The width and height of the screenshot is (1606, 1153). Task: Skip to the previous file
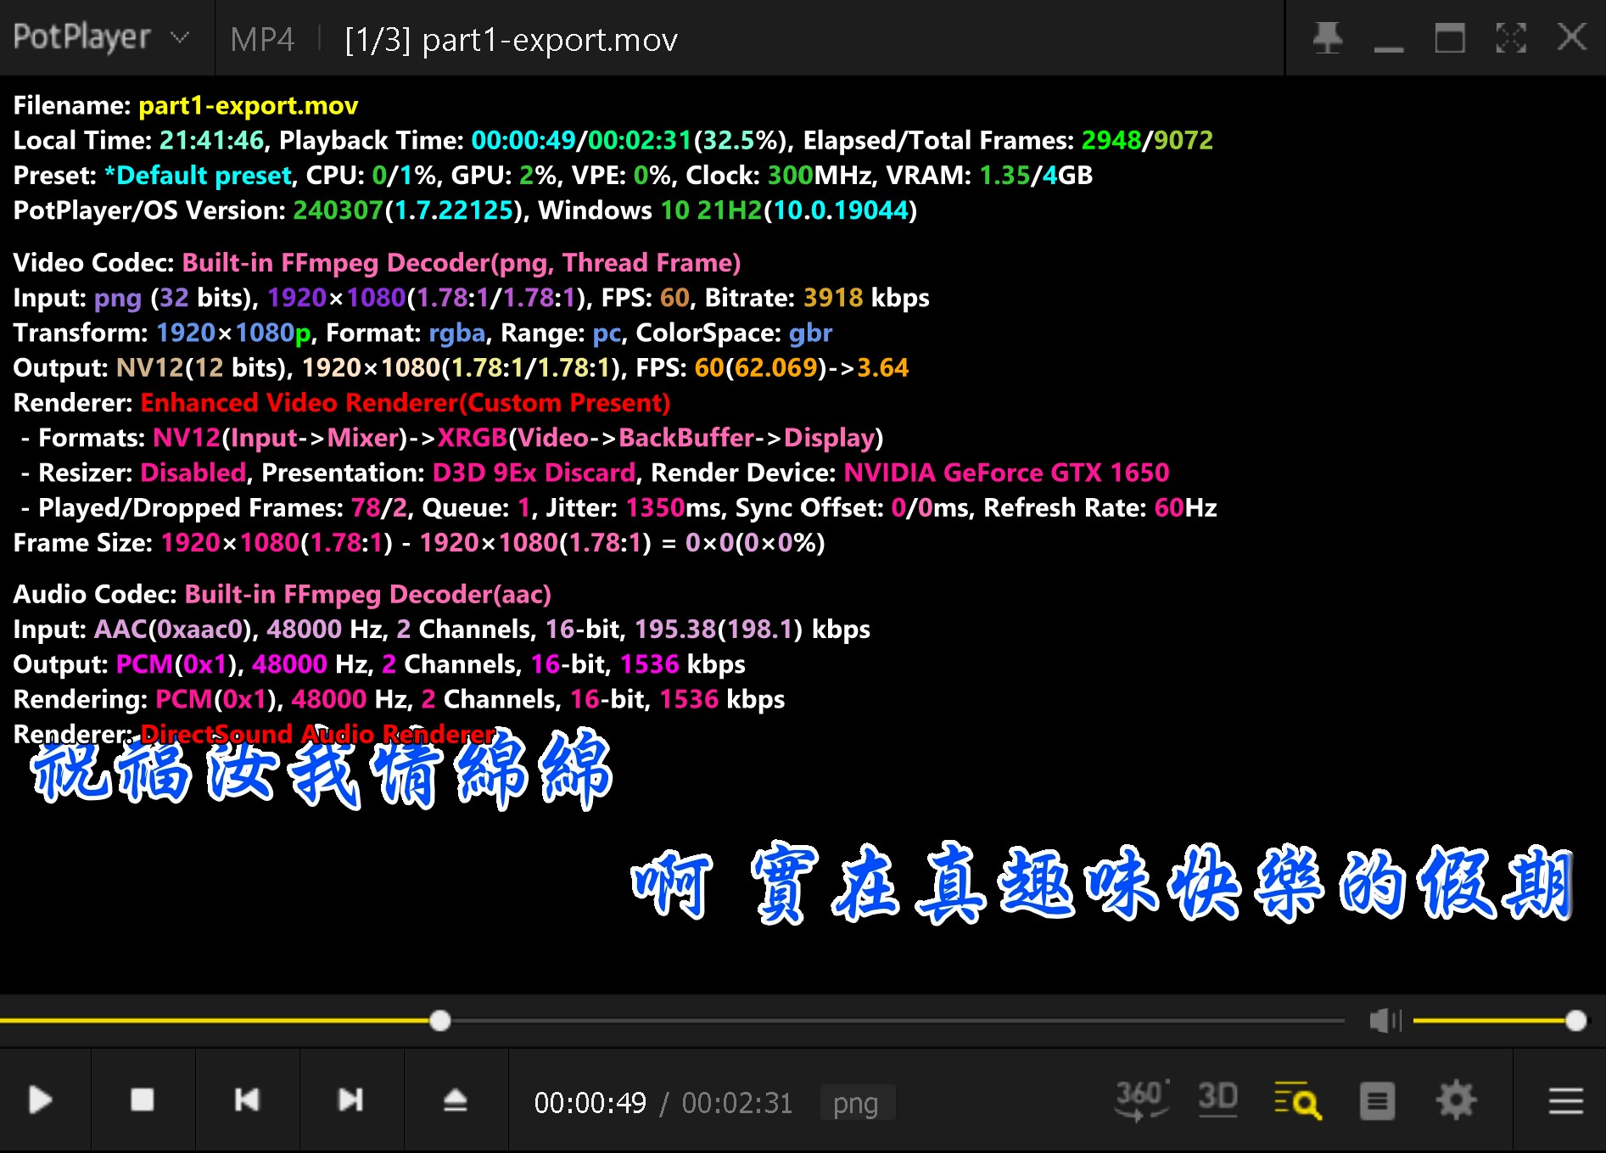247,1100
